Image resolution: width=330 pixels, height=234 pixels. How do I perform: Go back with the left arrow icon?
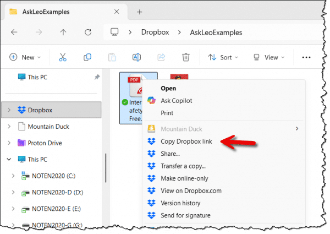pos(13,32)
